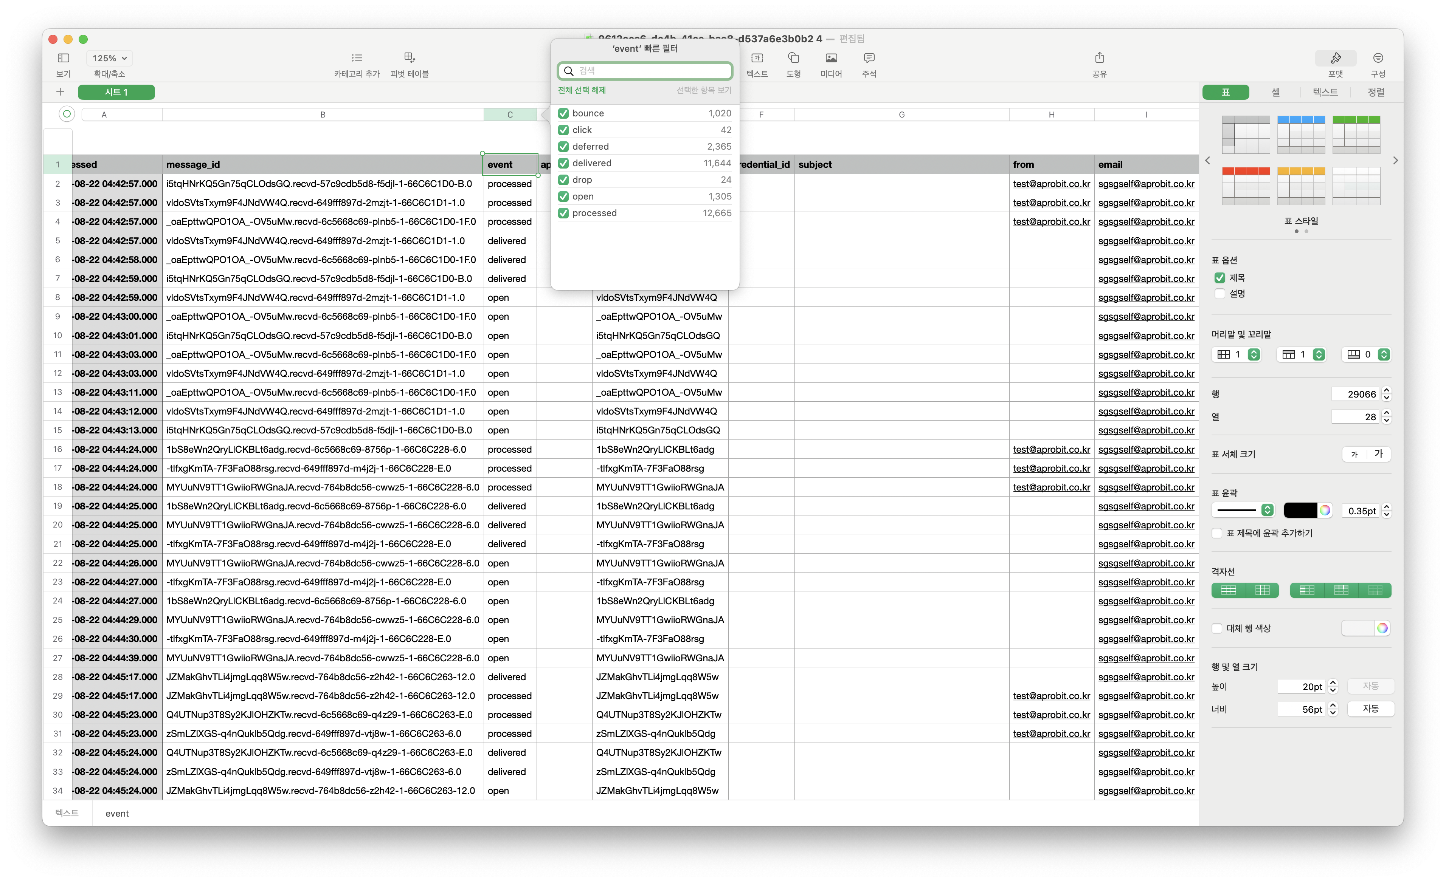
Task: Enable 대체 행 색상 checkbox
Action: (1217, 629)
